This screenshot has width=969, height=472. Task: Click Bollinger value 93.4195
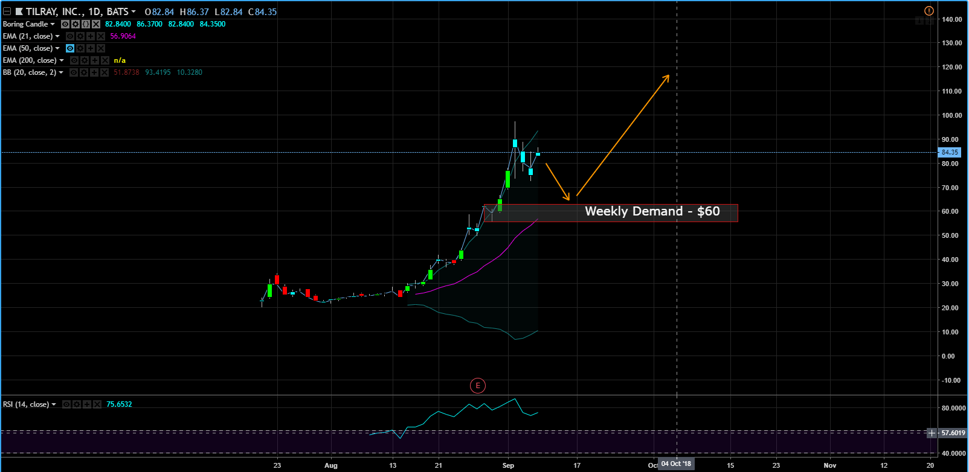click(158, 72)
